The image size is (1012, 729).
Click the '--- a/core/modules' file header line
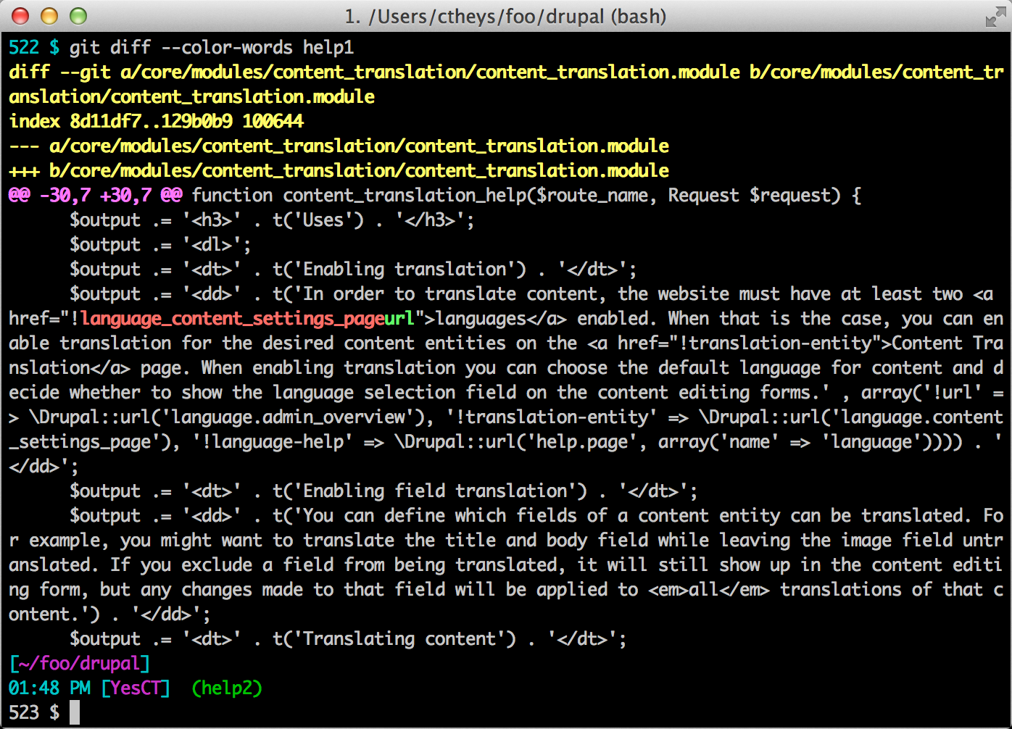339,146
